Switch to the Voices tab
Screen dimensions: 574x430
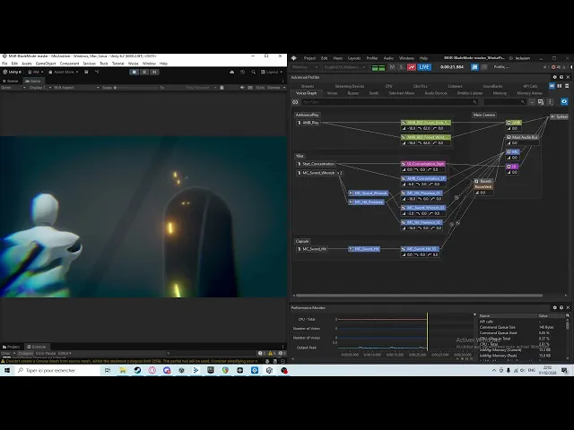point(332,93)
